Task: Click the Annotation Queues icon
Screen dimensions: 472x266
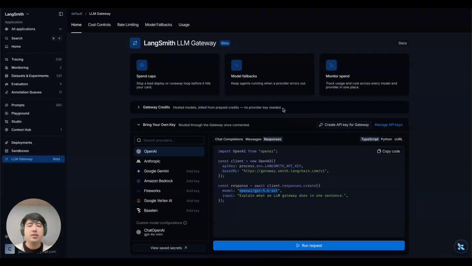Action: 7,92
